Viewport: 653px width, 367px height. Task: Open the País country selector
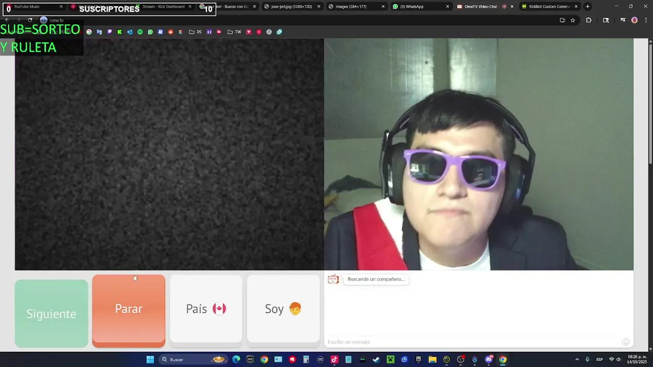[x=206, y=309]
